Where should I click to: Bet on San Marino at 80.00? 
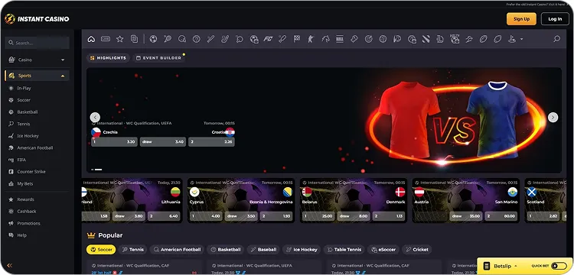tap(501, 216)
